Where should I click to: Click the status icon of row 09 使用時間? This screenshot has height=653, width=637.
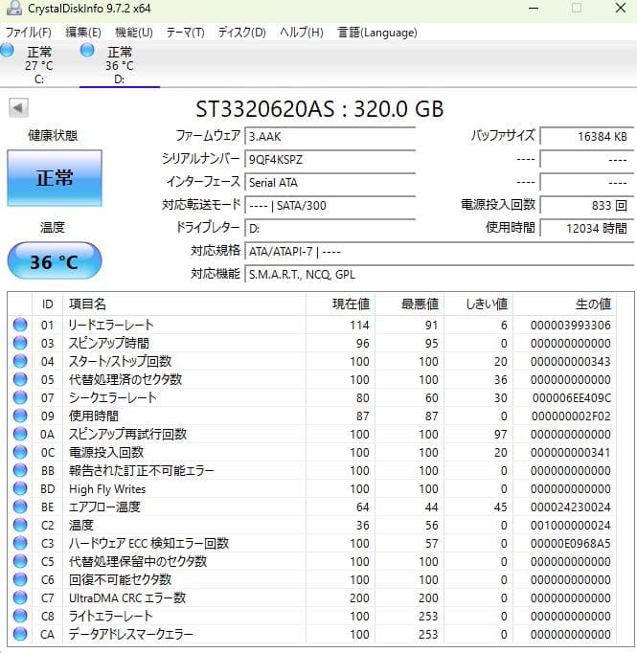click(20, 416)
